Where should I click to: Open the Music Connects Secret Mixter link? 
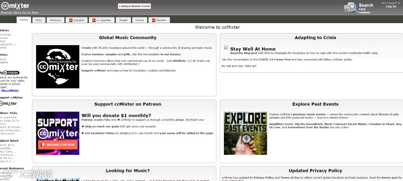pyautogui.click(x=345, y=124)
